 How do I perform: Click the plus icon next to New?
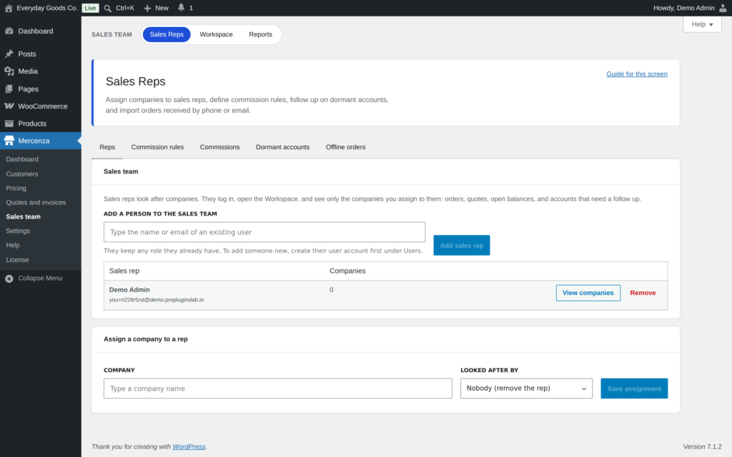147,8
